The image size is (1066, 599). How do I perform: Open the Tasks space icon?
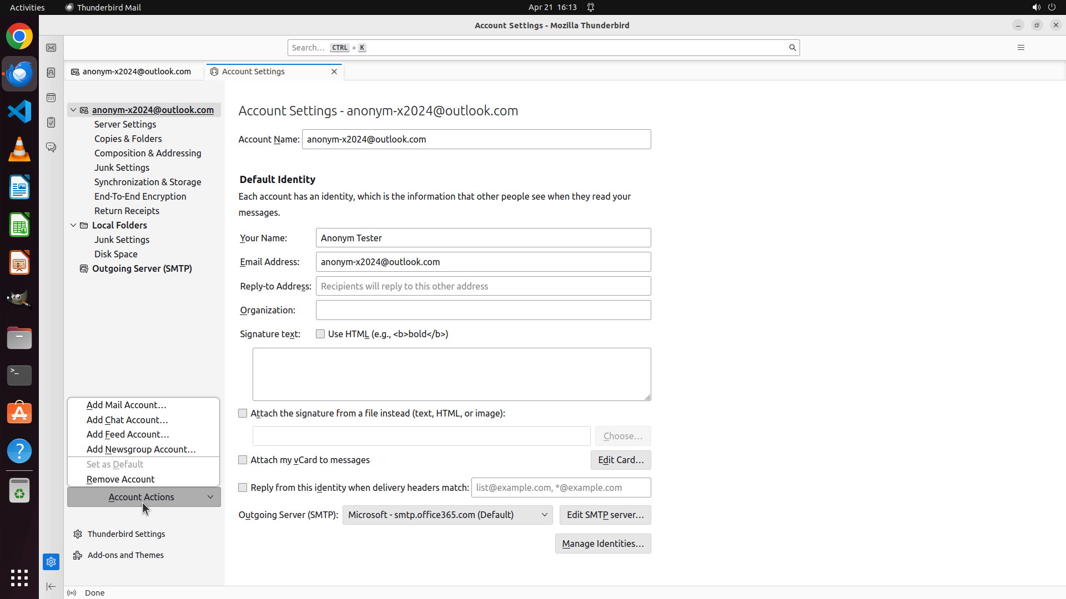tap(51, 123)
